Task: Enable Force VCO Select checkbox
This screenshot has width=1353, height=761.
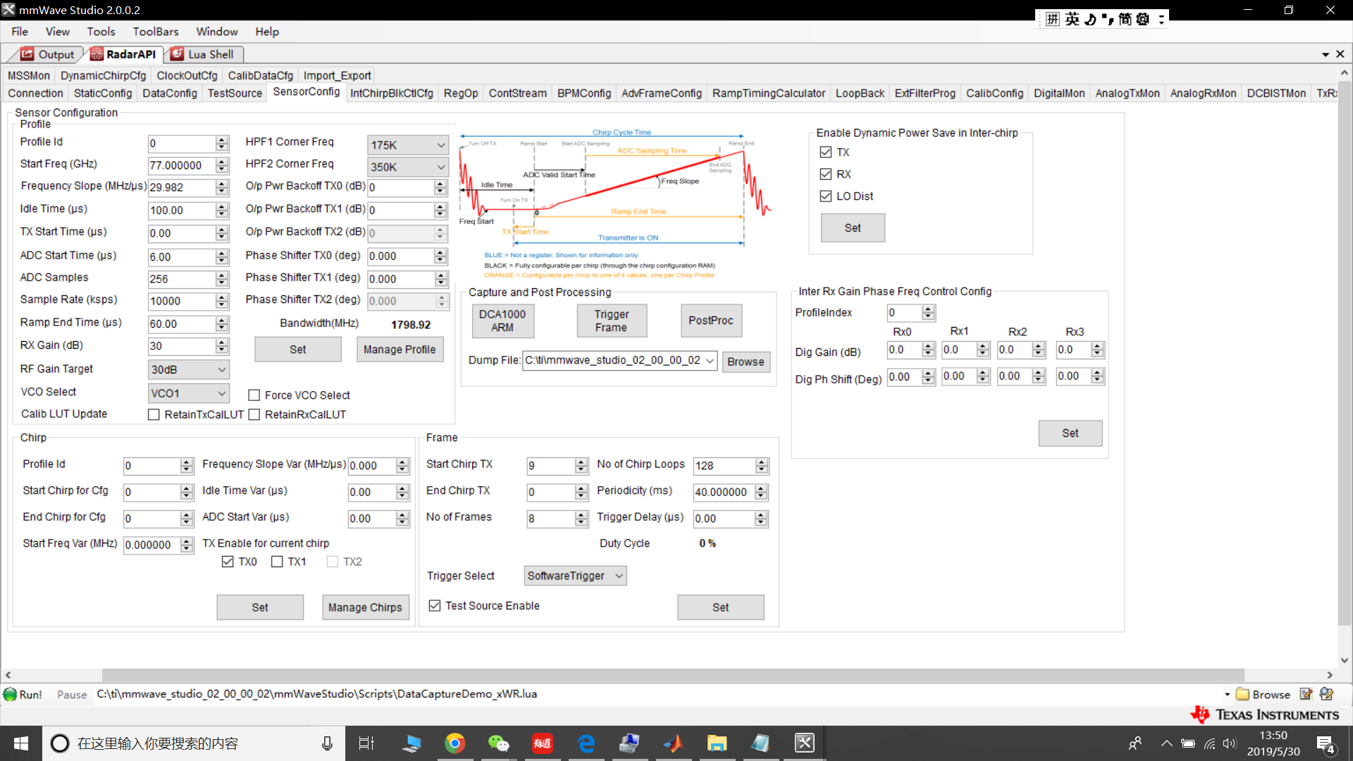Action: tap(254, 395)
